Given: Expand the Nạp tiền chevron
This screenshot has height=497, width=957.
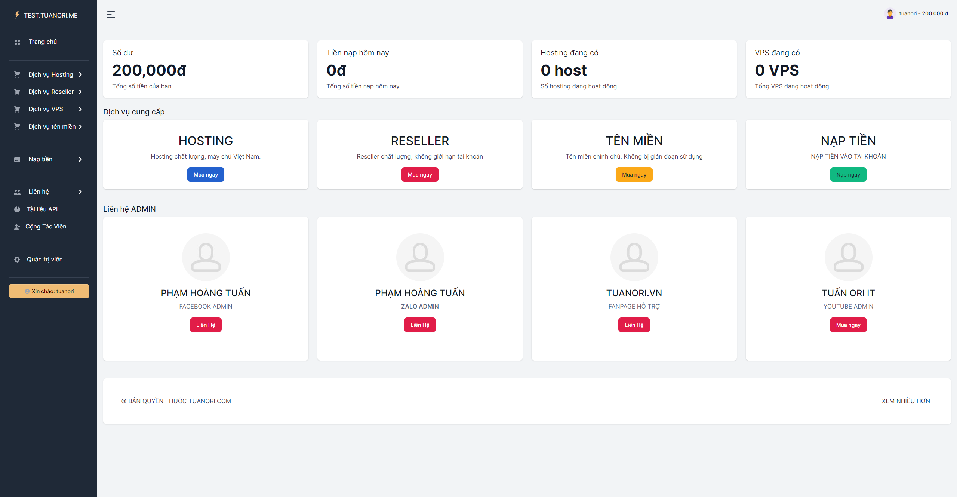Looking at the screenshot, I should 80,159.
